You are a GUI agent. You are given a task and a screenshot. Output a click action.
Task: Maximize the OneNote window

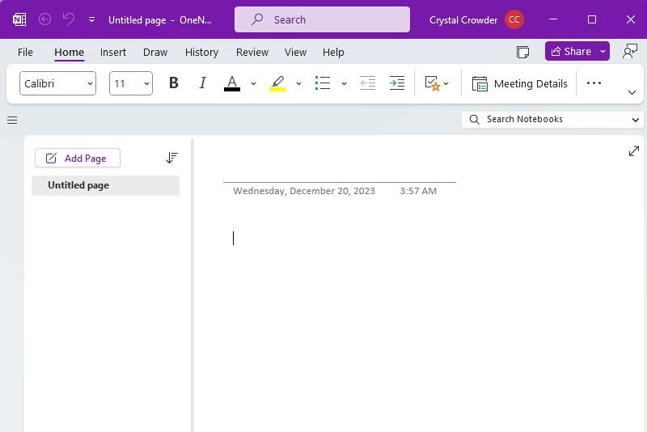[x=592, y=19]
